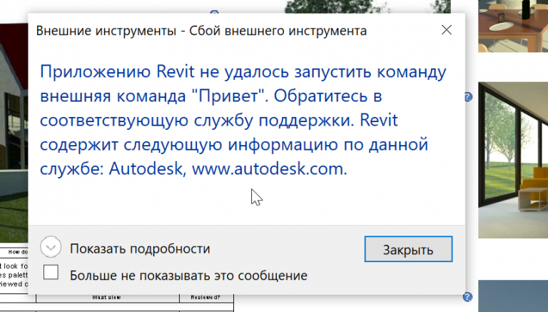Expand Показать подробности chevron
548x312 pixels.
pyautogui.click(x=51, y=247)
